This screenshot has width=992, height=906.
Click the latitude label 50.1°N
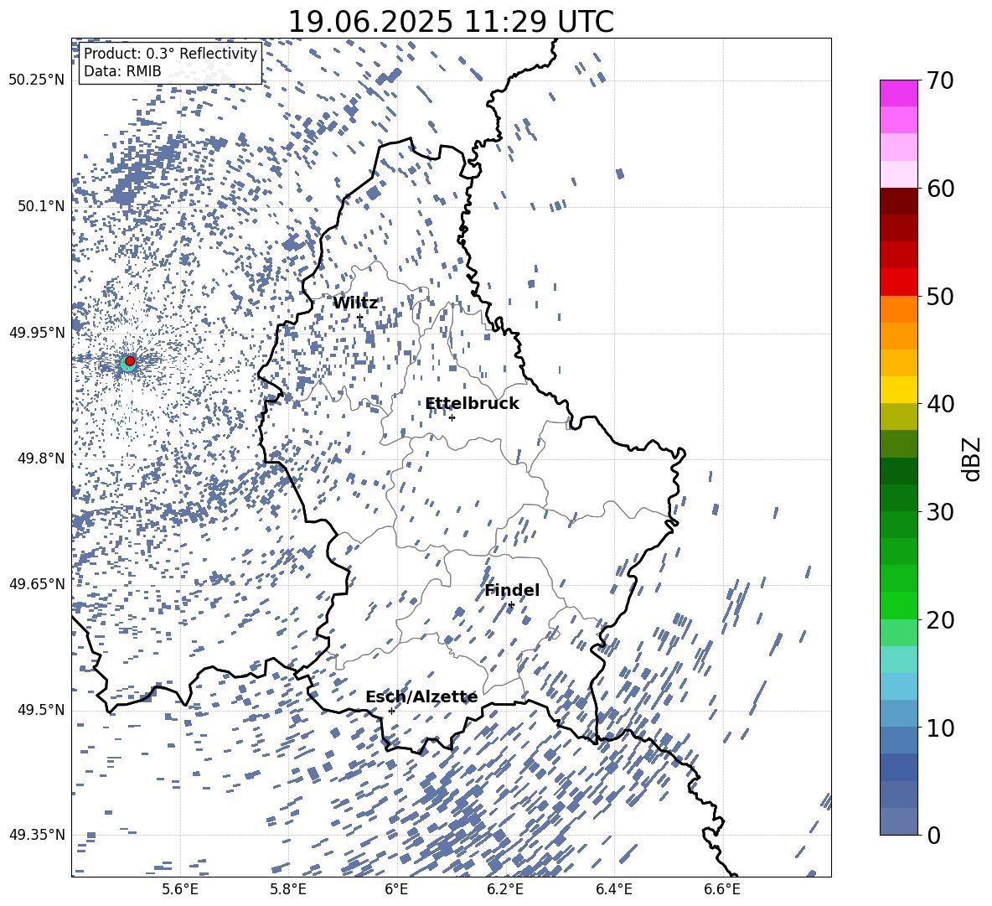41,206
